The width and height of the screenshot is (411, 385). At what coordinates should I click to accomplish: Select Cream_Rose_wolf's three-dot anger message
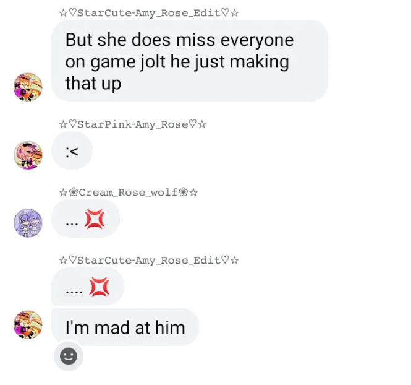85,218
